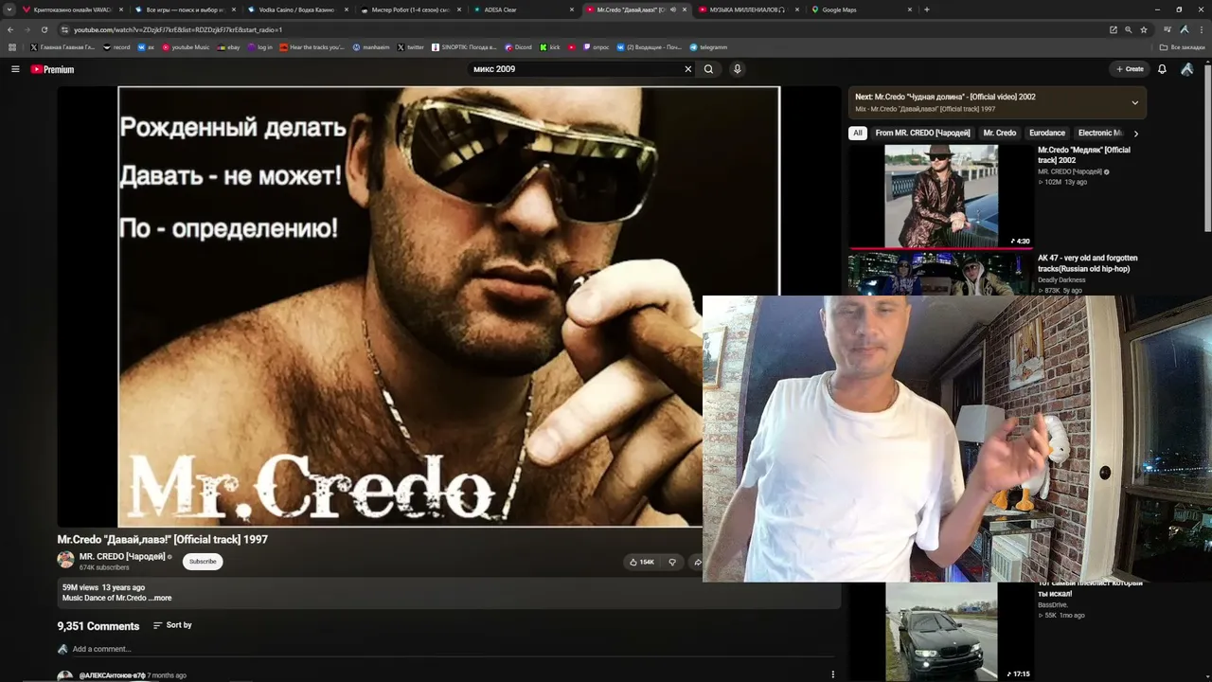Expand the Next up mix playlist panel
1212x682 pixels.
(1134, 102)
